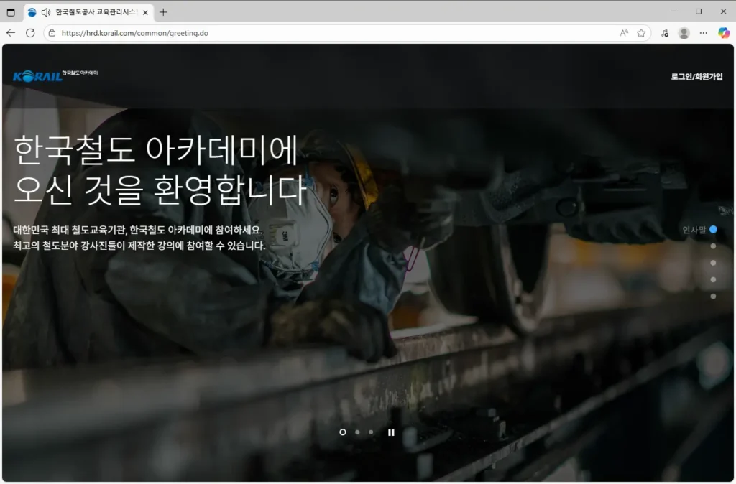Pause the banner slideshow
The height and width of the screenshot is (484, 736).
click(x=391, y=432)
